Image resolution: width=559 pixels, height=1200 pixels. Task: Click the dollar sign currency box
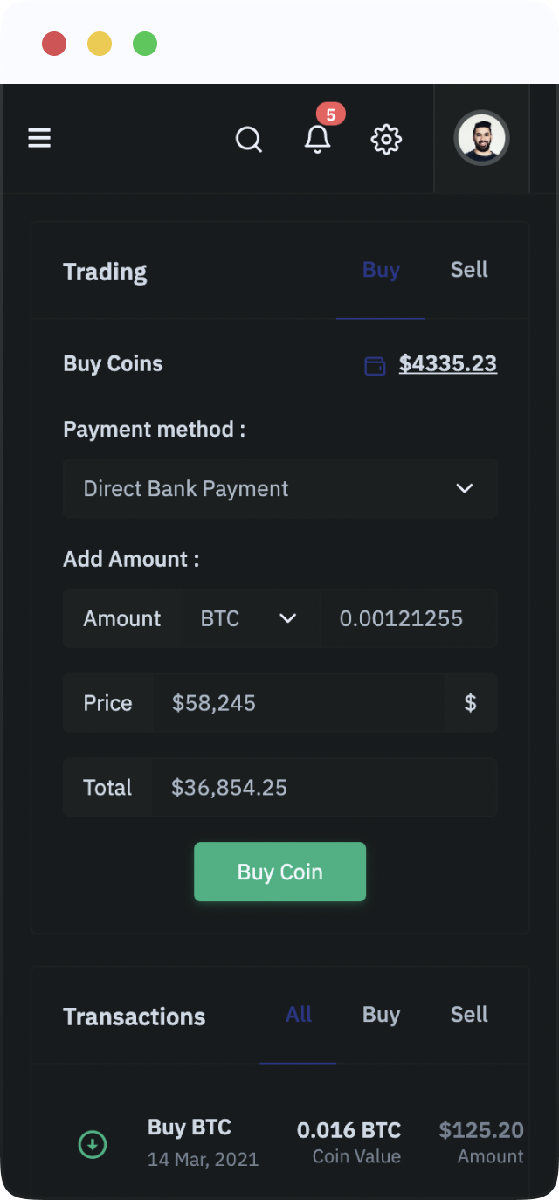[x=471, y=703]
